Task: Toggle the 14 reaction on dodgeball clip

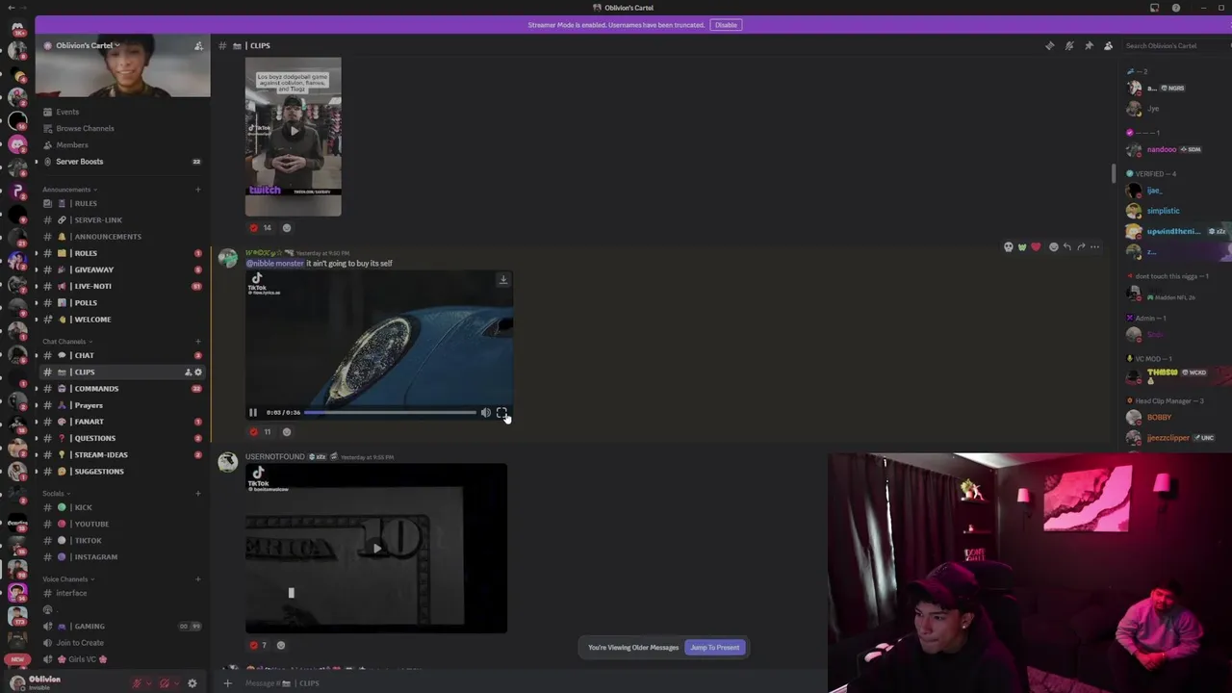Action: [x=261, y=228]
